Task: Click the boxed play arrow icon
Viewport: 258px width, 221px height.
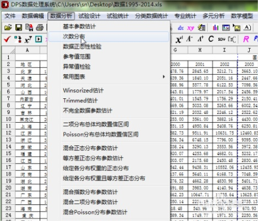Action: 39,39
